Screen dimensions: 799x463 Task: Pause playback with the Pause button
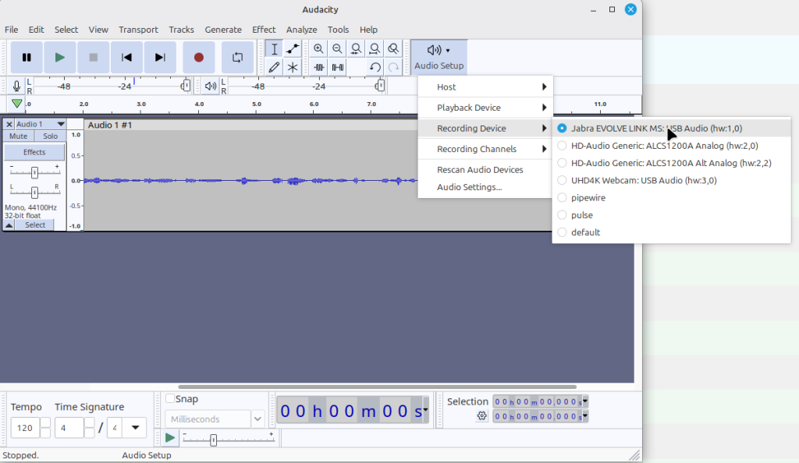(x=27, y=58)
